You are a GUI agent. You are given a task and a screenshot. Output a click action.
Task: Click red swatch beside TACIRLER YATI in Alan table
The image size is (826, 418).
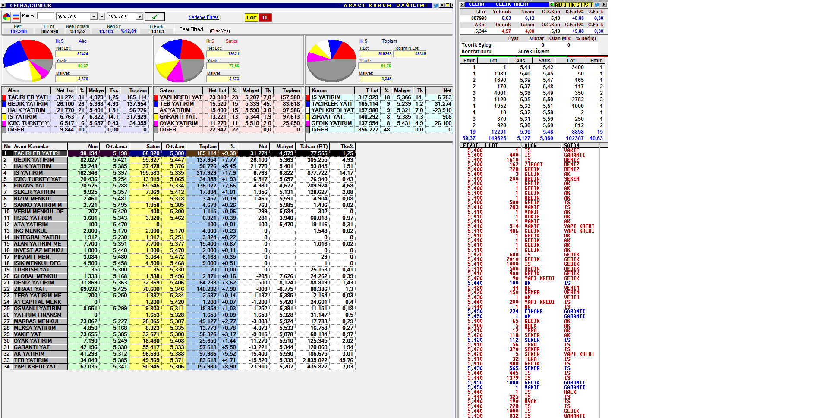[4, 97]
